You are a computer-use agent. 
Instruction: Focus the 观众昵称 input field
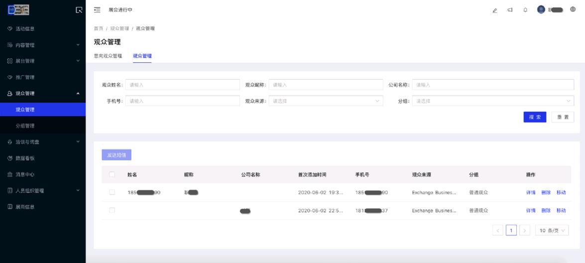click(326, 85)
